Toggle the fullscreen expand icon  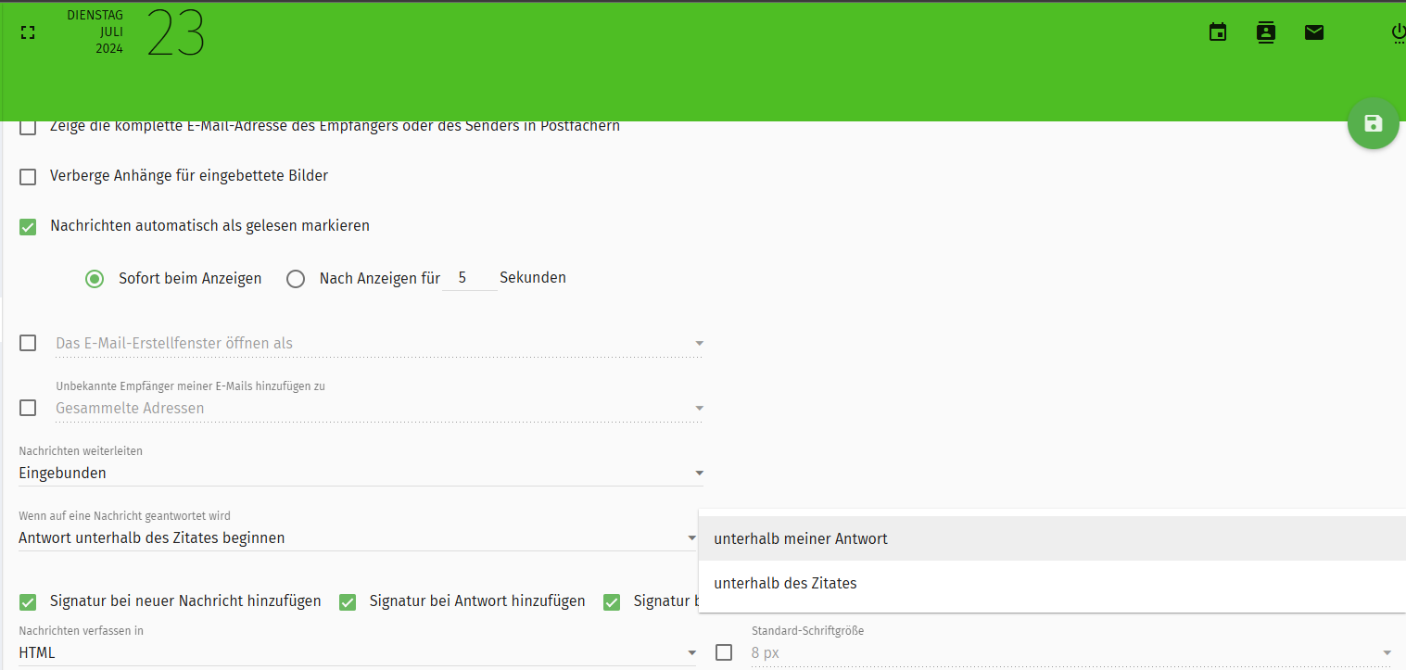(x=27, y=32)
